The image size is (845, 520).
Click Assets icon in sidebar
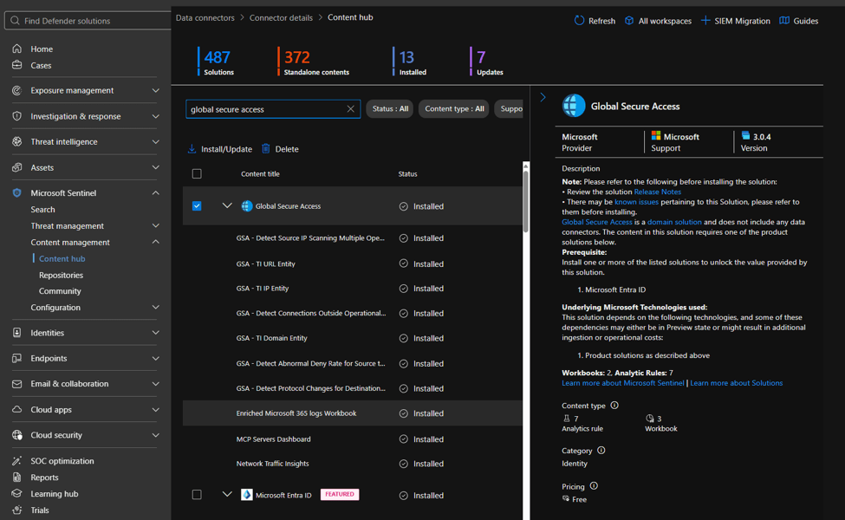(x=17, y=167)
